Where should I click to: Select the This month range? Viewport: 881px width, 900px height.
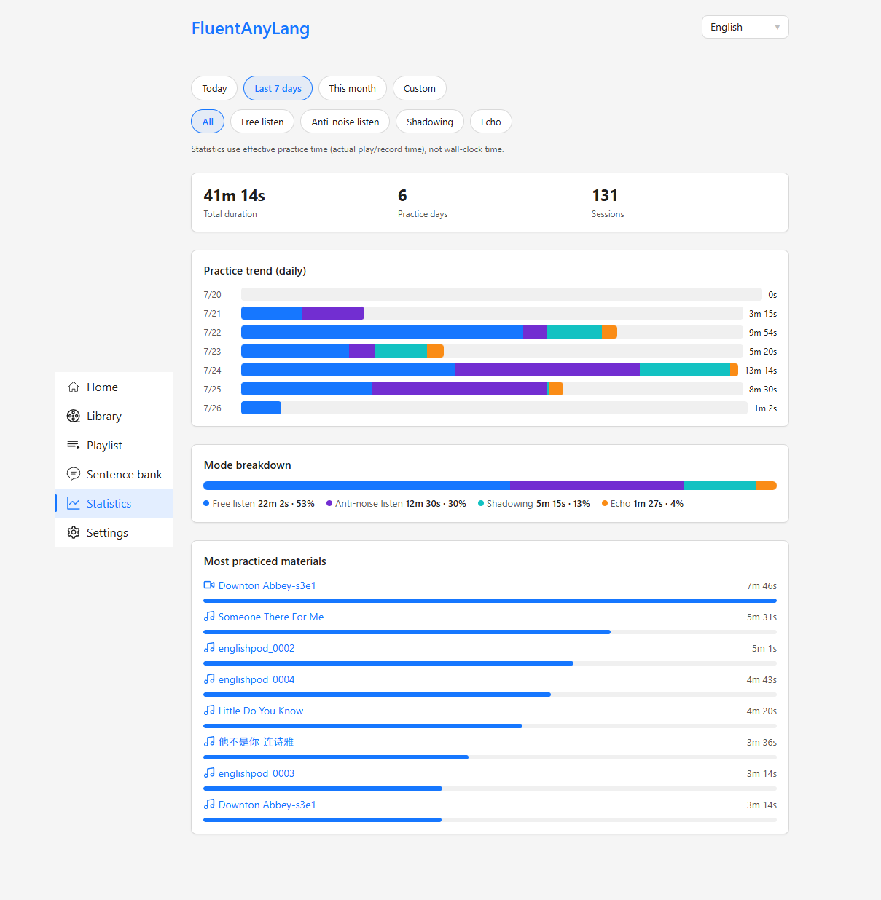pyautogui.click(x=352, y=88)
